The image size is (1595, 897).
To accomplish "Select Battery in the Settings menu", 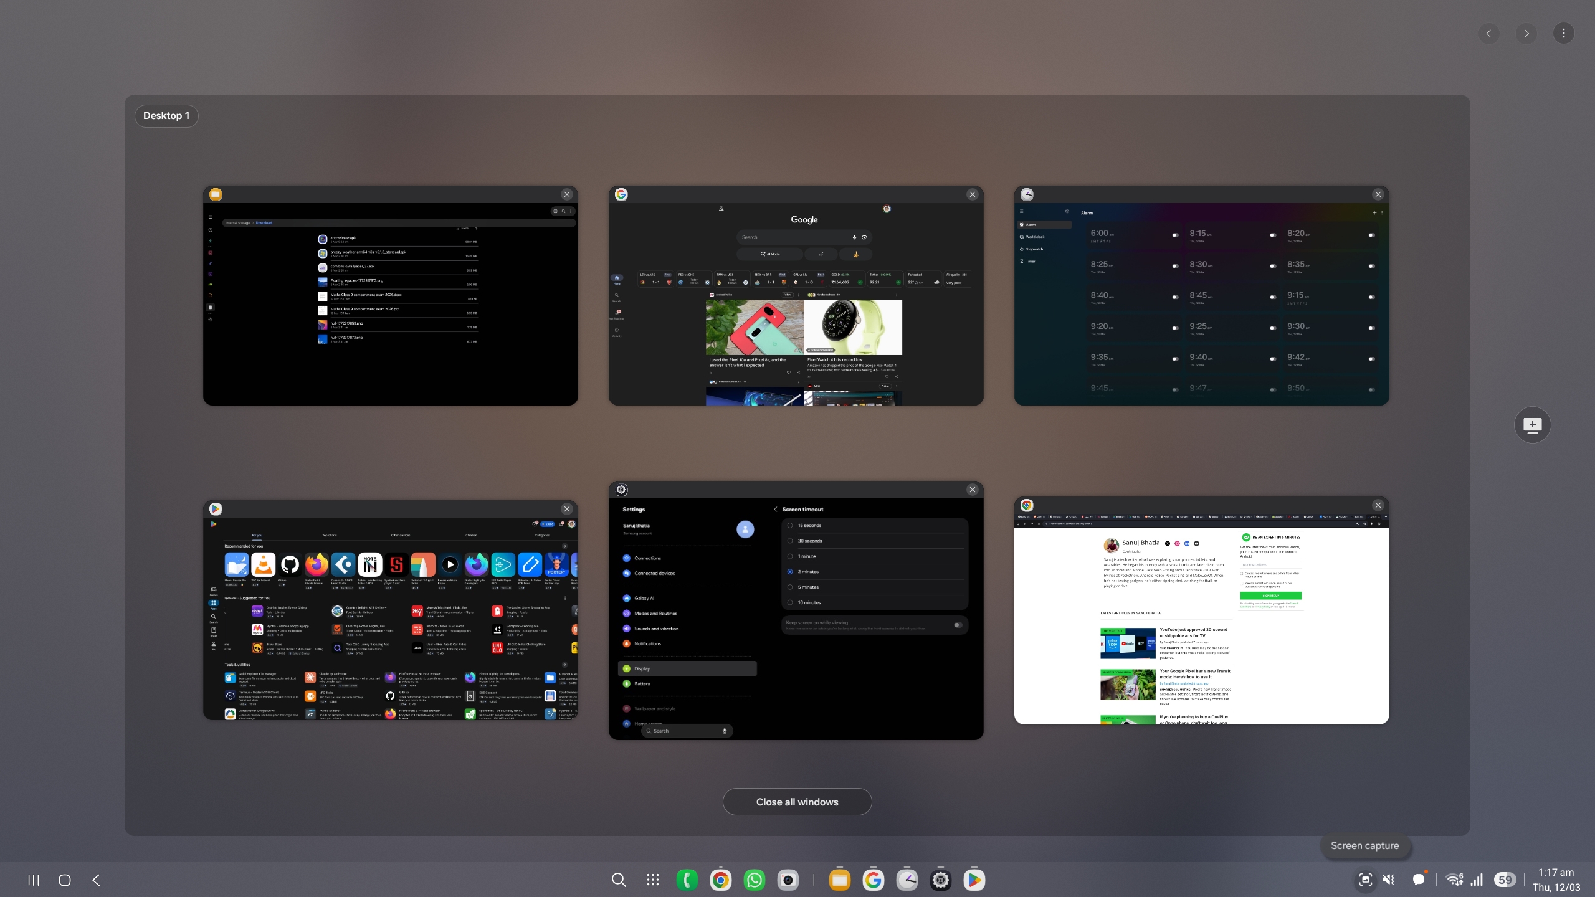I will [642, 683].
